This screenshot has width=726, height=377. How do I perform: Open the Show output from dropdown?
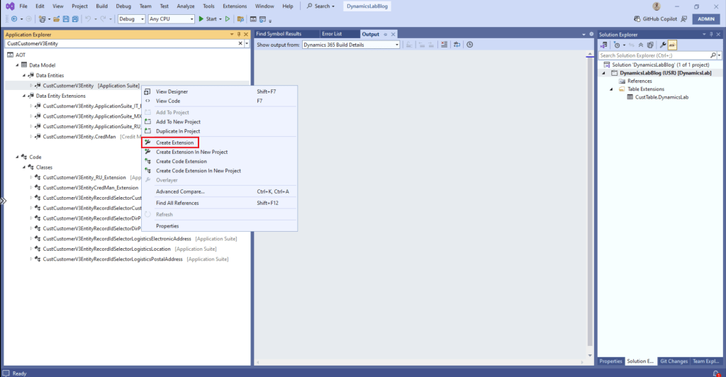click(350, 45)
